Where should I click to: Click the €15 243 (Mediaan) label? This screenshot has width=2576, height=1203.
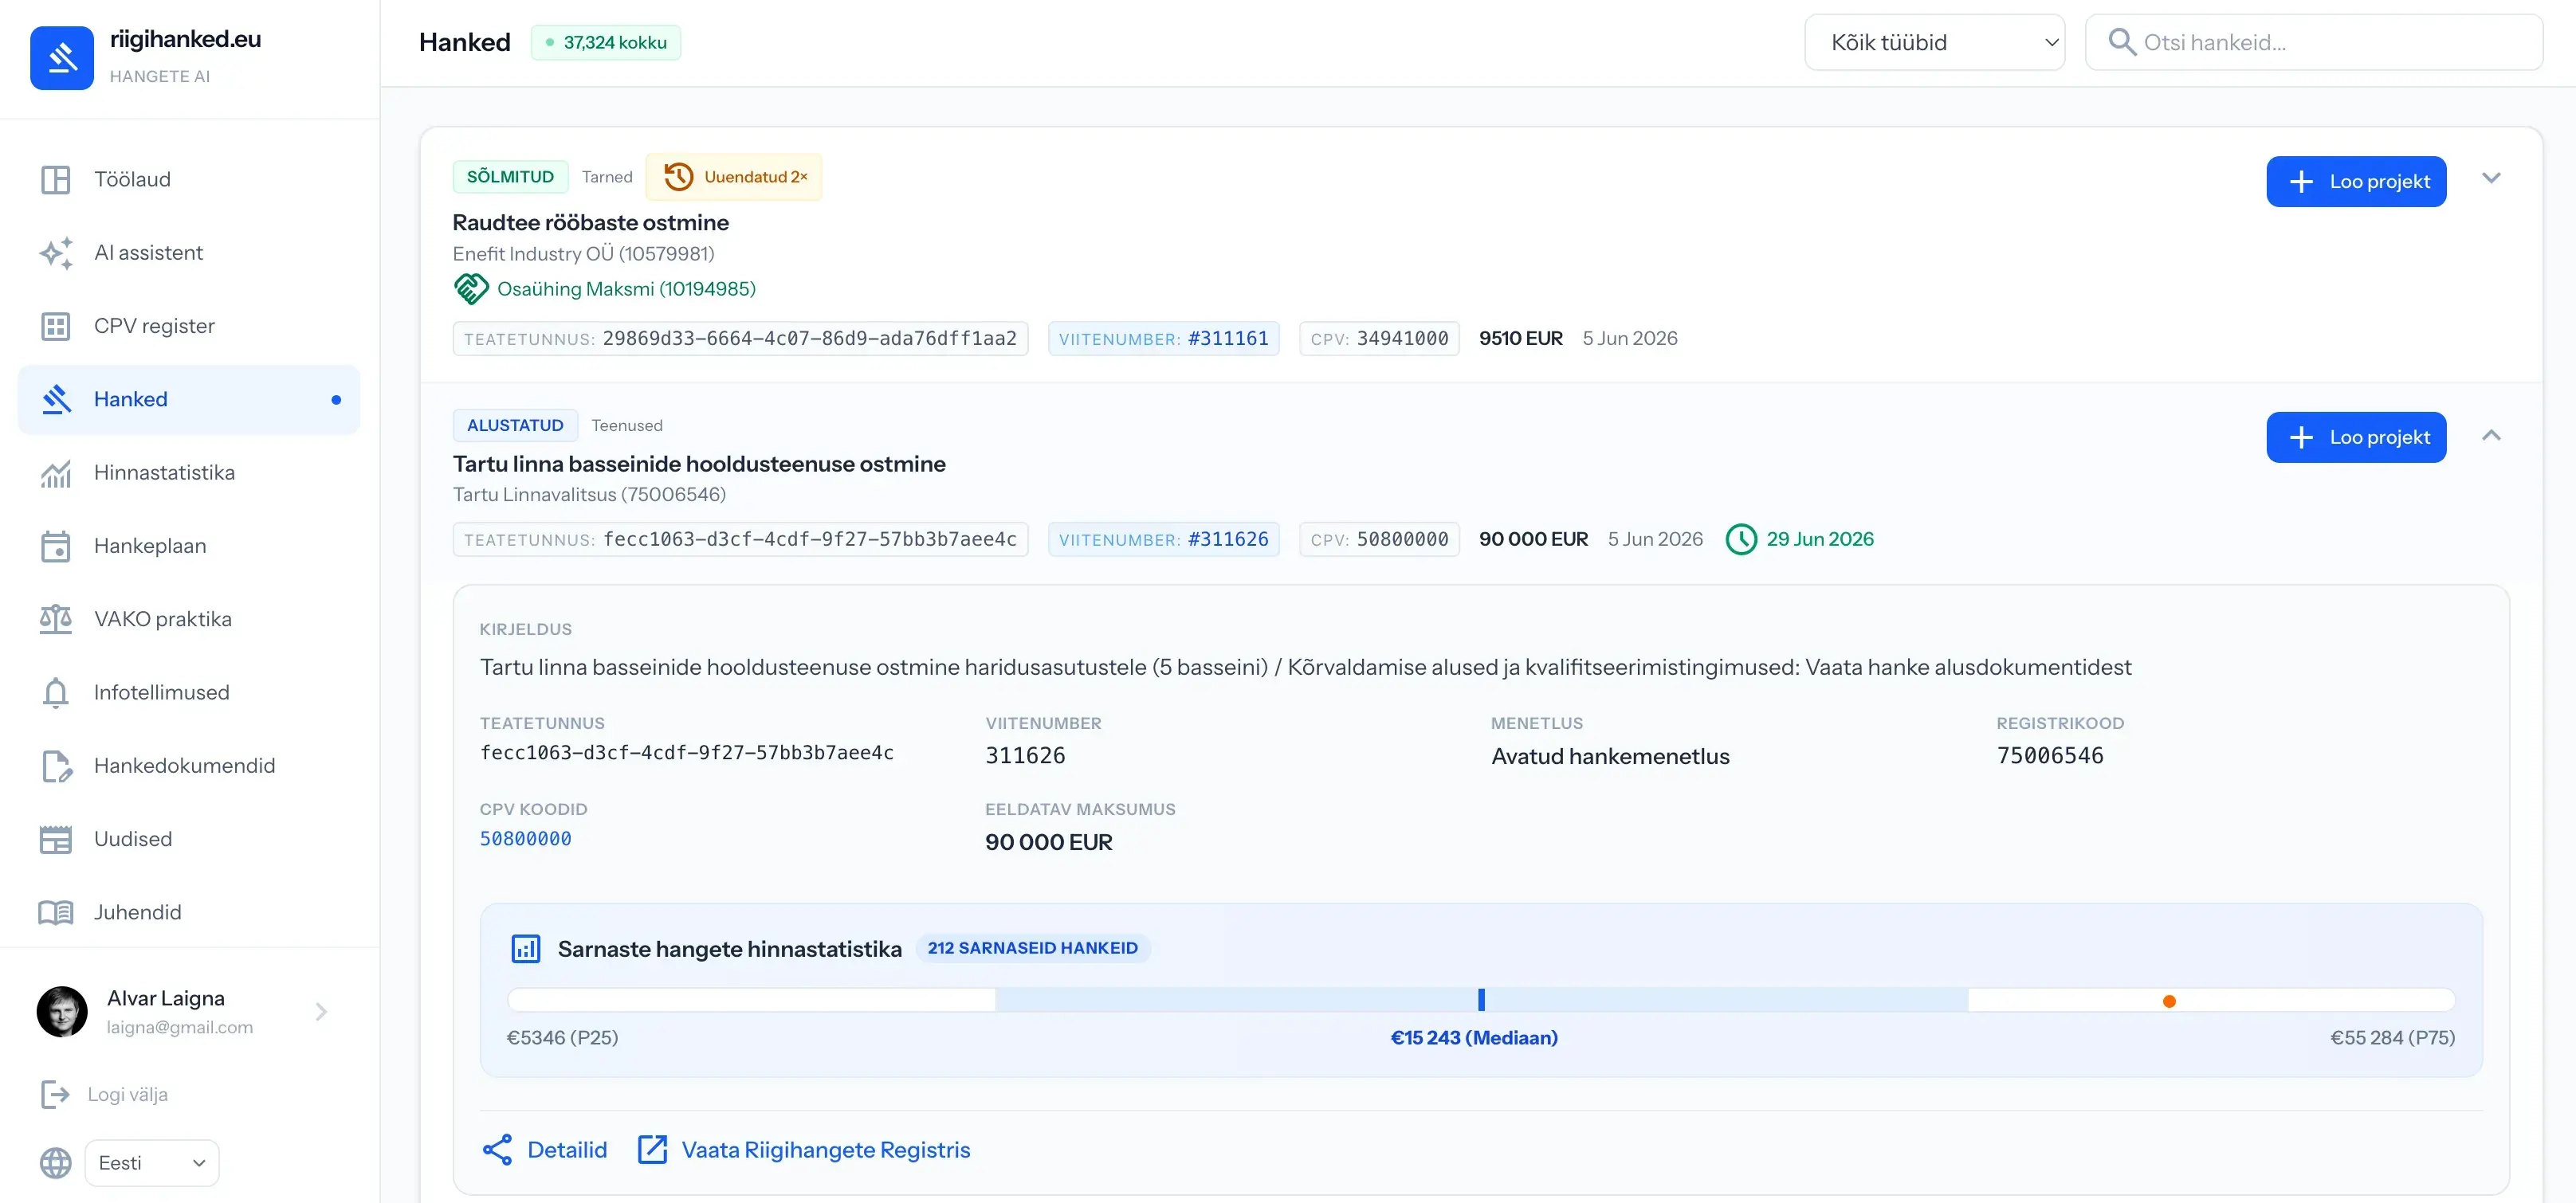click(x=1474, y=1038)
